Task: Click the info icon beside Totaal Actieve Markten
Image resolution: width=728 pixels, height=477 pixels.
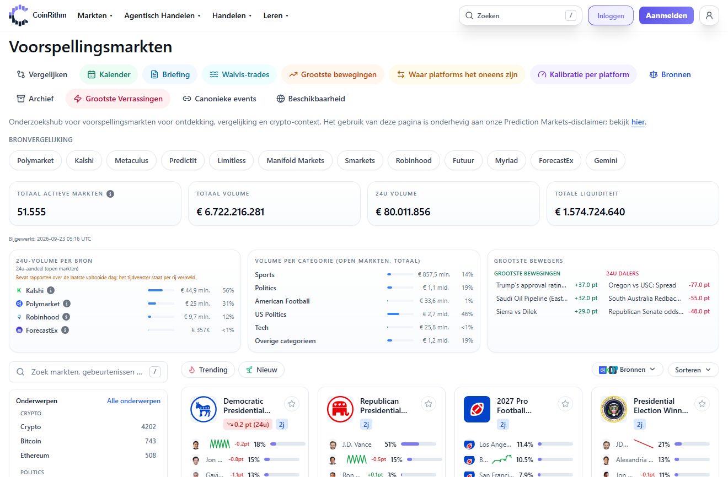Action: 110,194
